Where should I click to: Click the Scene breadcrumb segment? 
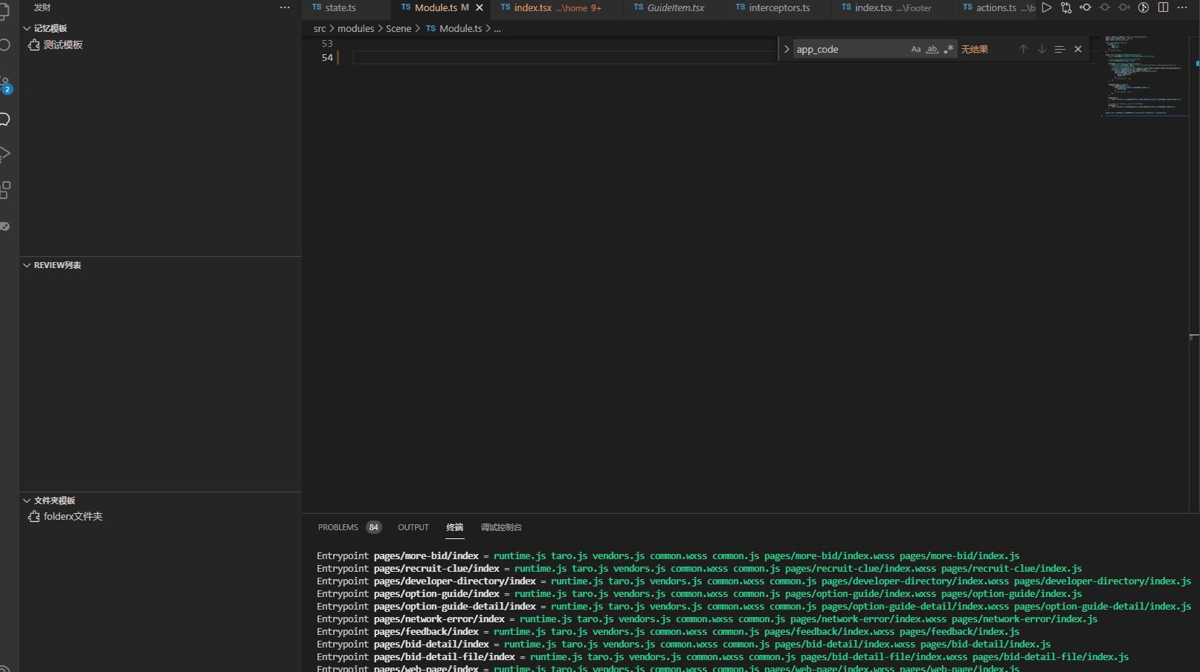pyautogui.click(x=399, y=28)
